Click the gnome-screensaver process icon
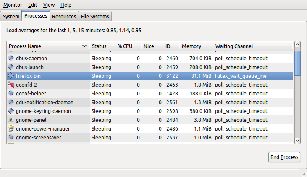 click(11, 137)
